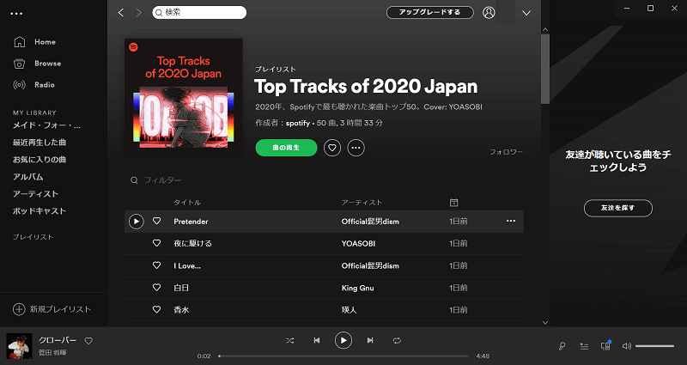Click the scrollbar down arrow
687x365 pixels.
pyautogui.click(x=545, y=323)
